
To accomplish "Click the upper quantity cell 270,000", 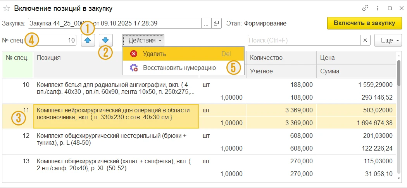I will coord(281,161).
